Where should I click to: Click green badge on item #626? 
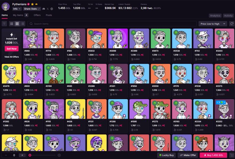pyautogui.click(x=27, y=103)
